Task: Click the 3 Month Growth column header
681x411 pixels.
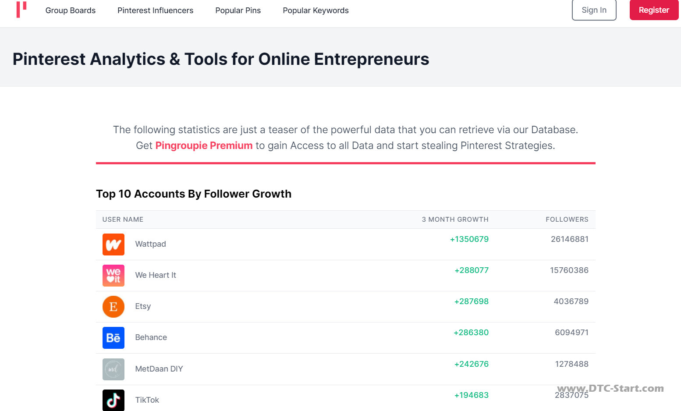Action: click(x=455, y=220)
